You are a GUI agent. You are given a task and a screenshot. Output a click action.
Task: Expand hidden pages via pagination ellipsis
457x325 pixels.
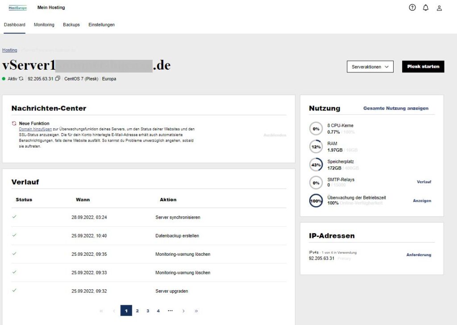tap(170, 311)
